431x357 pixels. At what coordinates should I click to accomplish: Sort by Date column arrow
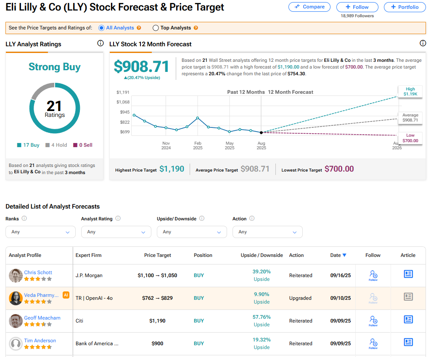pos(344,255)
